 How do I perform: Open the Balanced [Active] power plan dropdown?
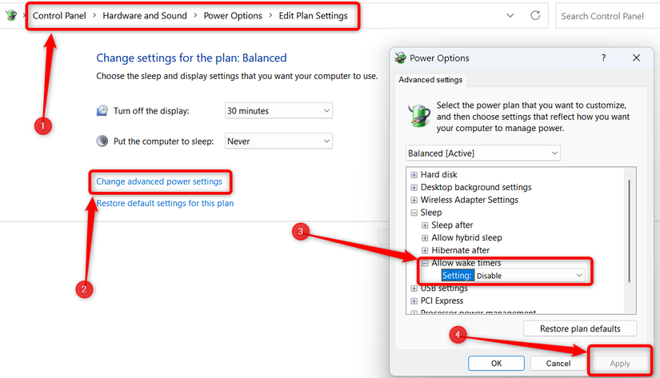coord(482,153)
